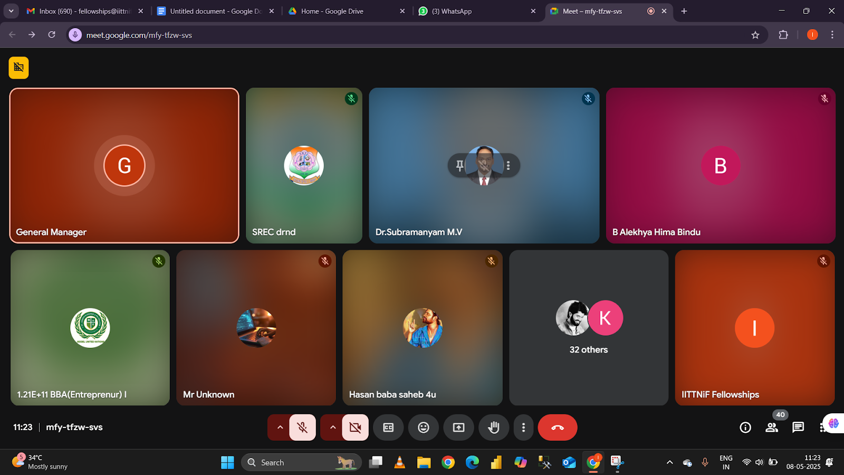Click muted mic icon on Hasan baba saheb 4u tile
Screen dimensions: 844x475
tap(491, 261)
